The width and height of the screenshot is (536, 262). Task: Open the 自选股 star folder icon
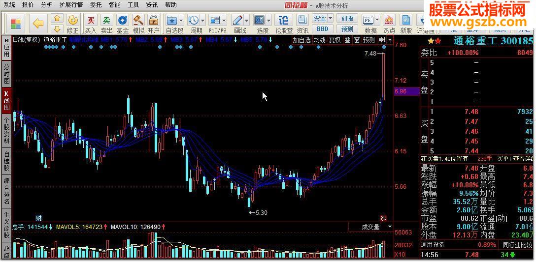point(171,20)
